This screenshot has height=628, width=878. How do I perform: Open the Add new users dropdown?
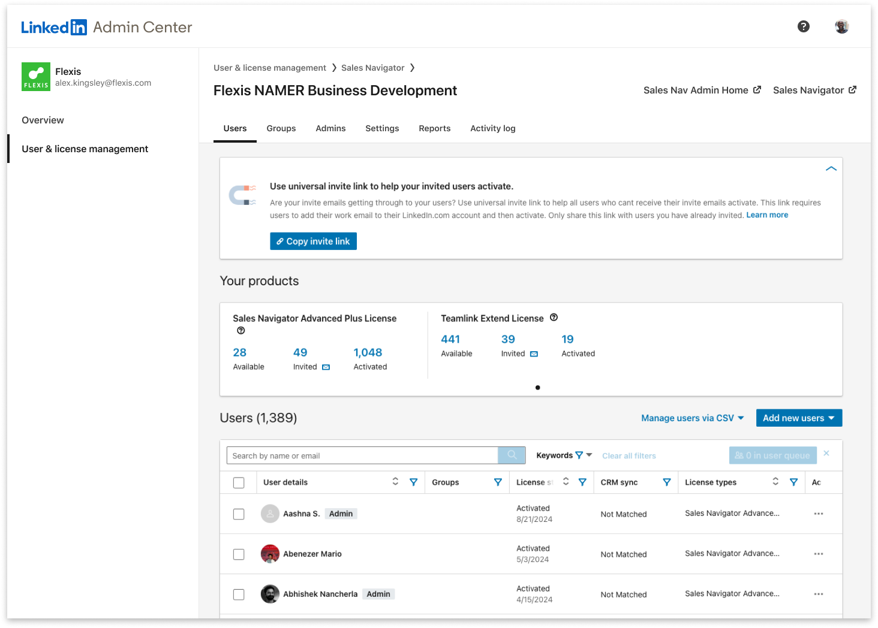click(x=799, y=418)
